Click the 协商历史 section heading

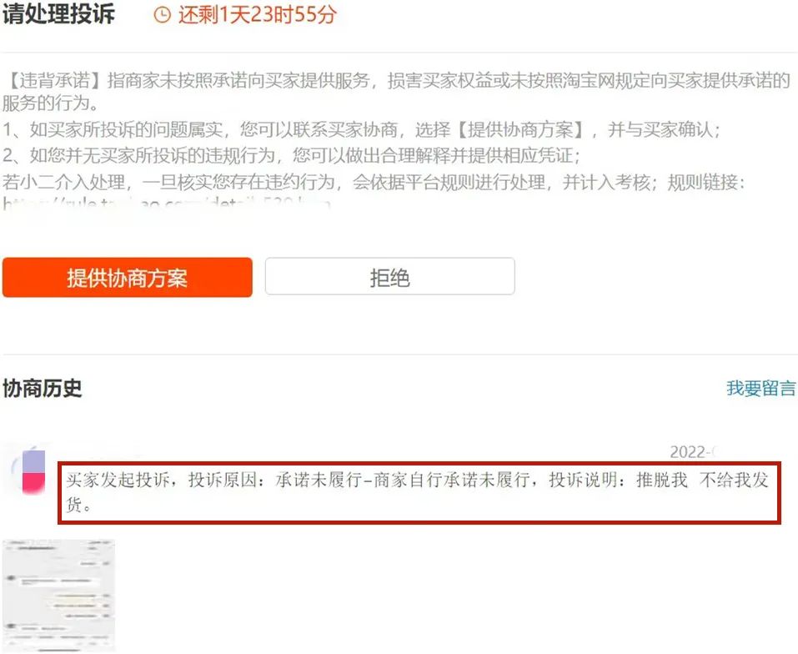[x=42, y=388]
